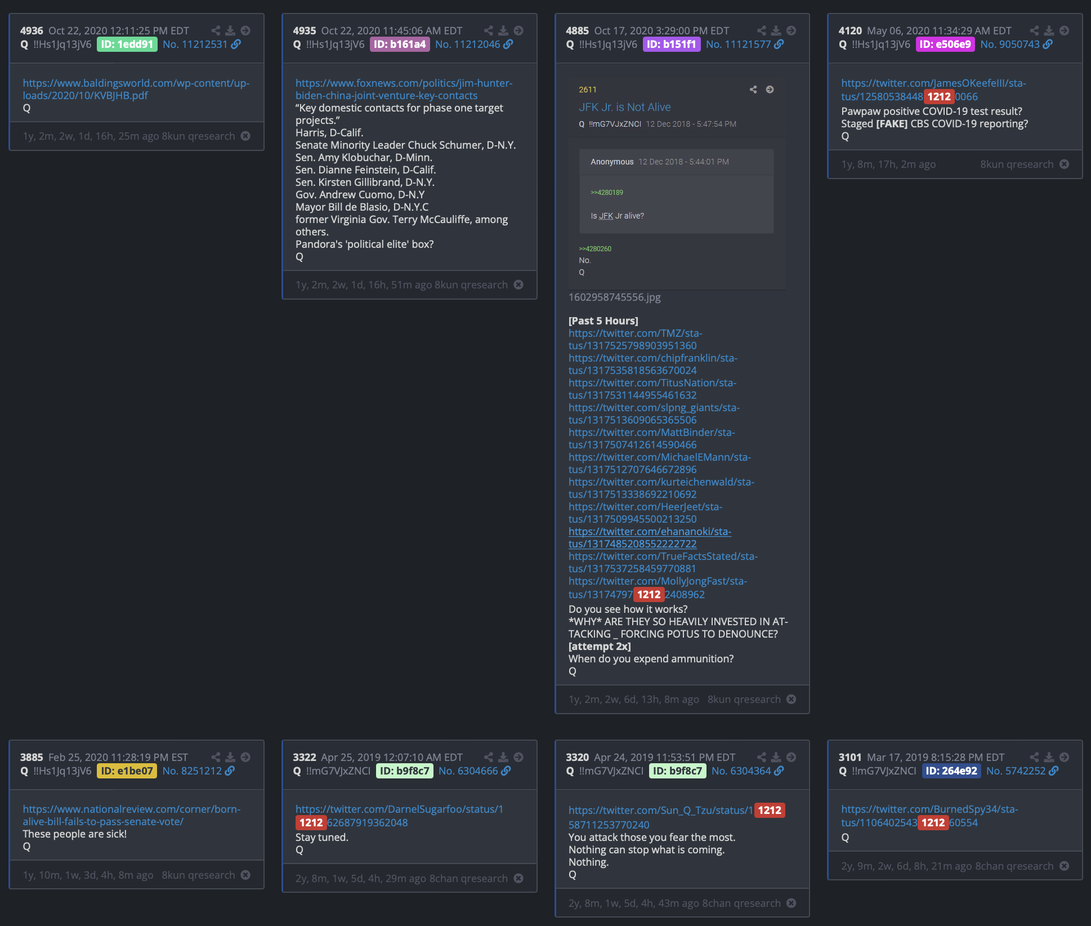Viewport: 1091px width, 926px height.
Task: Click the chain icon next to No. 6304364
Action: pyautogui.click(x=779, y=771)
